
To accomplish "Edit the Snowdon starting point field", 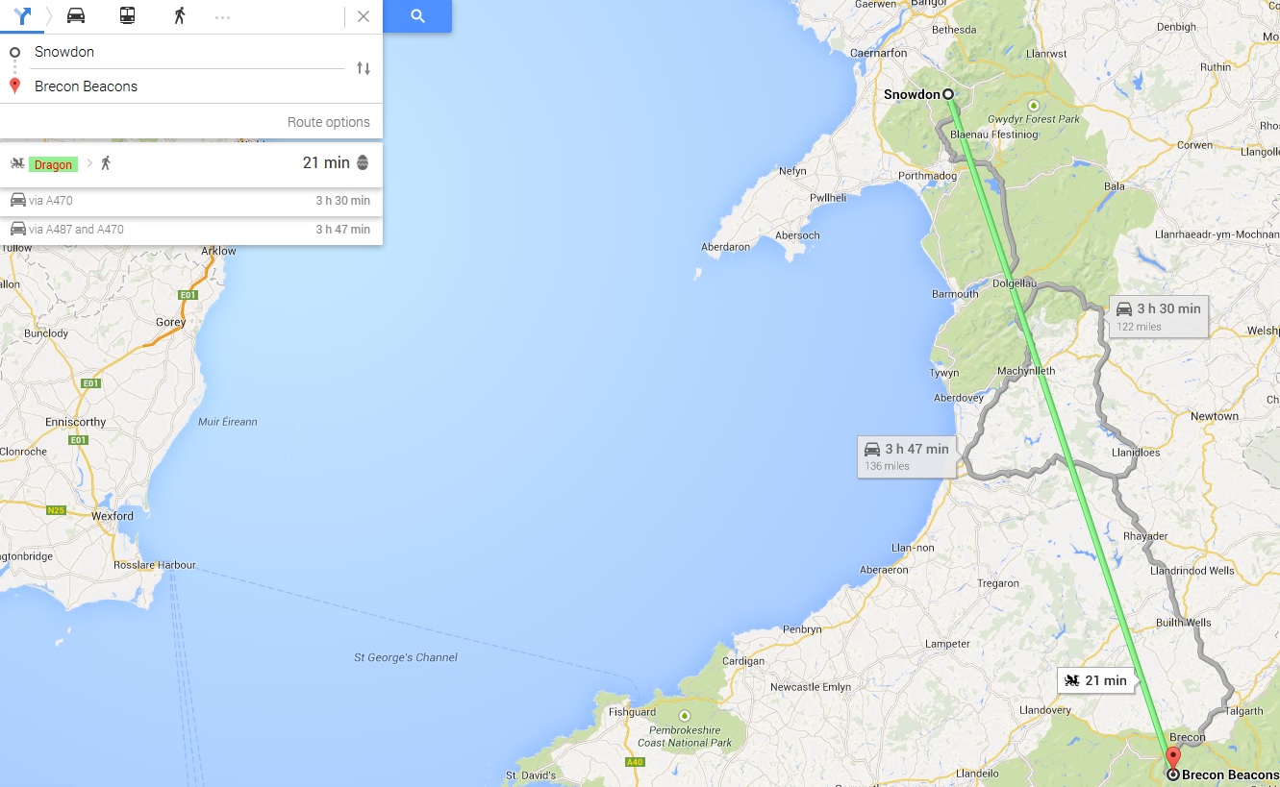I will 188,52.
